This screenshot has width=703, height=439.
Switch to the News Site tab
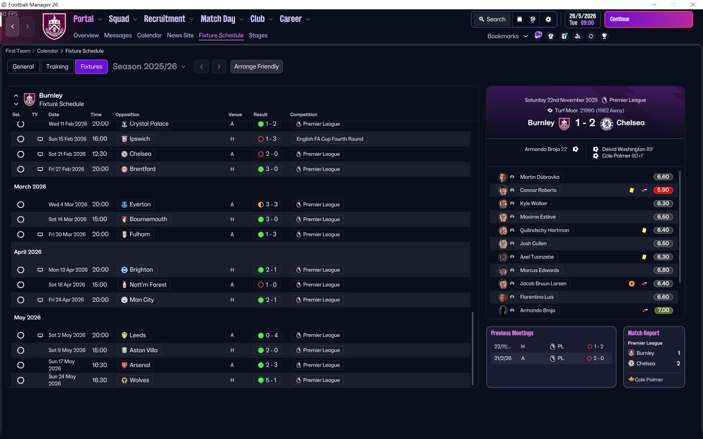(180, 36)
